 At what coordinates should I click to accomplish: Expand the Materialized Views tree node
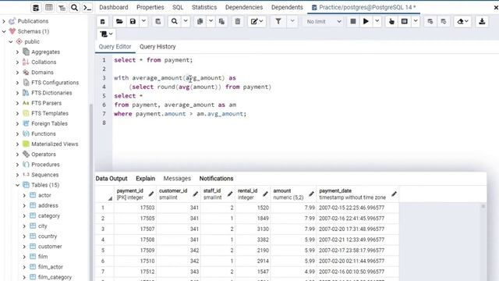tap(17, 144)
